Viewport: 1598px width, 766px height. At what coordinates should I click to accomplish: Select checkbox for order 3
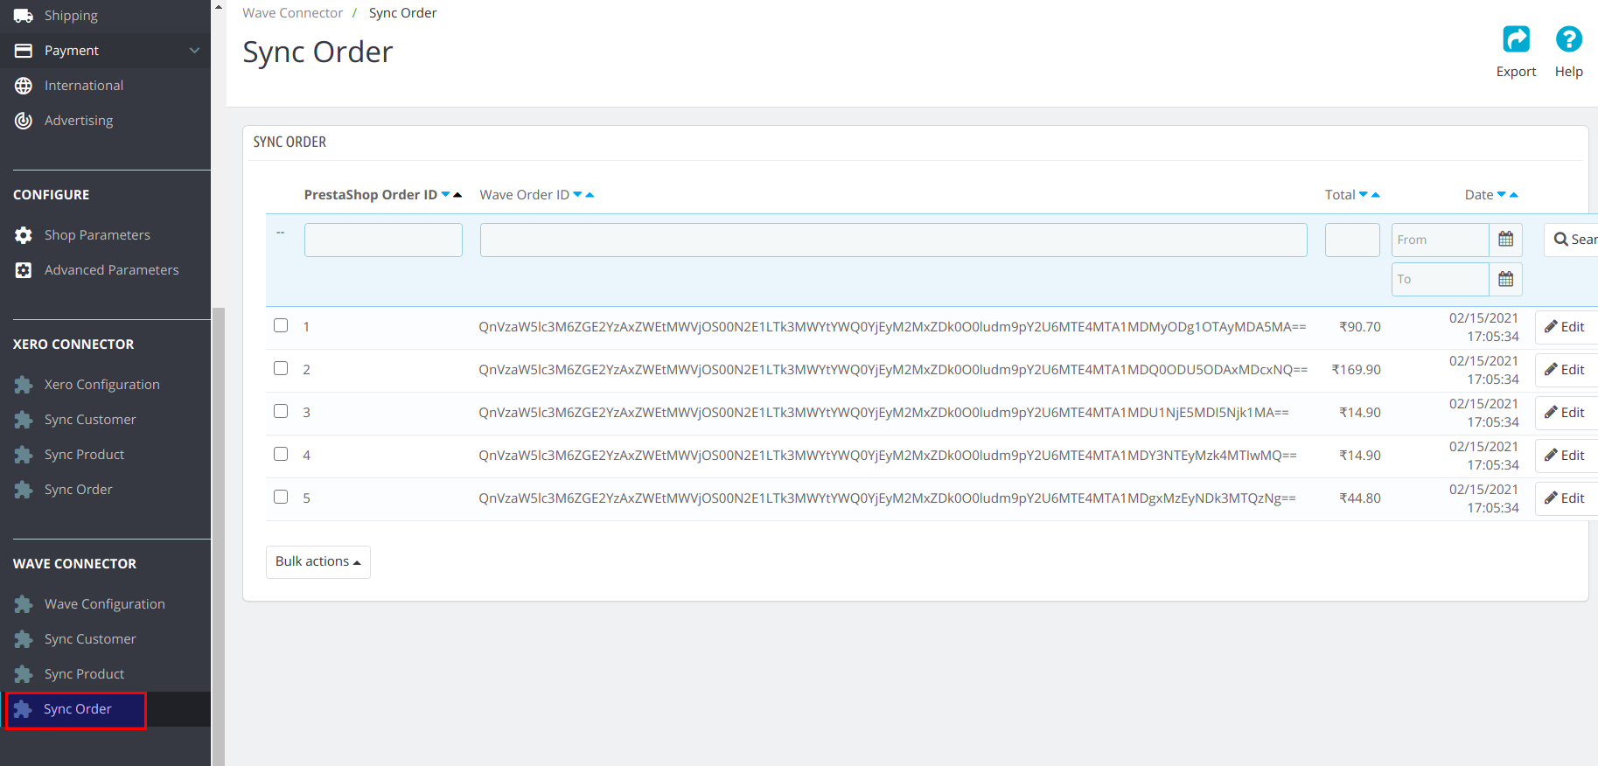click(281, 411)
